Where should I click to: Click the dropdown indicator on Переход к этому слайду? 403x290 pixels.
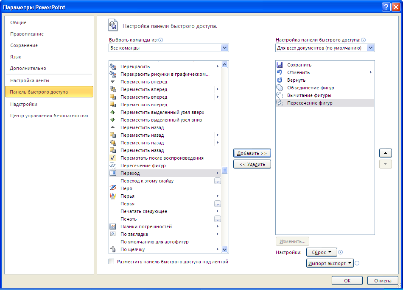[x=218, y=181]
